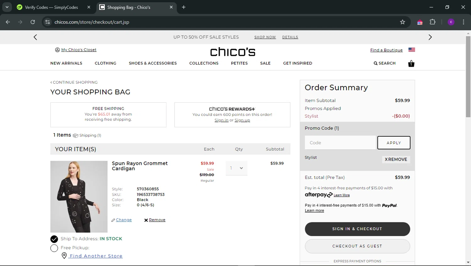The width and height of the screenshot is (471, 266).
Task: Bookmark this page with the star icon
Action: click(x=403, y=22)
